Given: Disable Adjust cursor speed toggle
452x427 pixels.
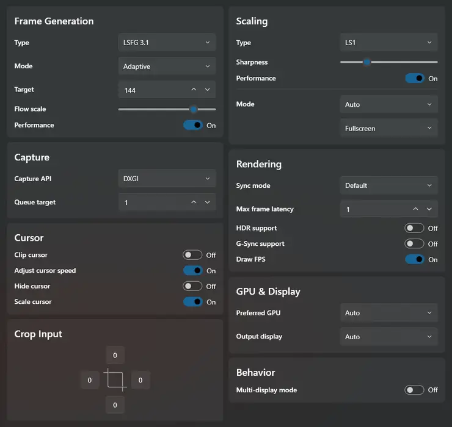Looking at the screenshot, I should point(192,270).
